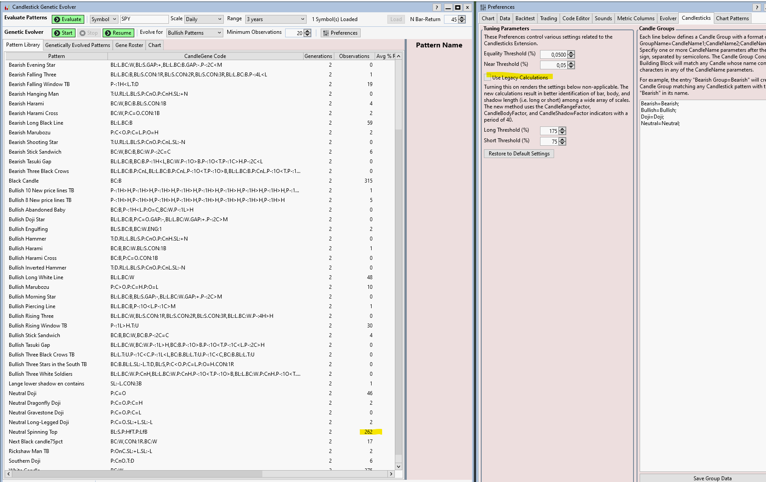This screenshot has height=482, width=766.
Task: Open the Metric Columns preferences tab
Action: 636,18
